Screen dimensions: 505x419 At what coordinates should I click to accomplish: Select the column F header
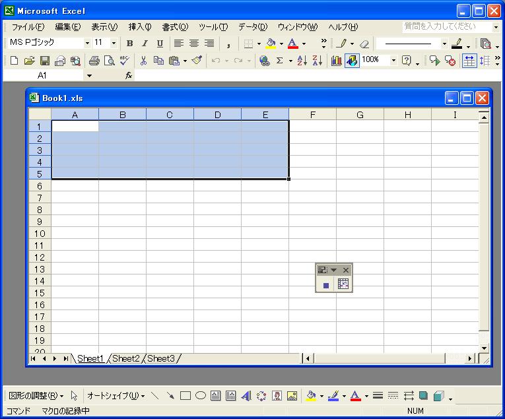pos(312,115)
